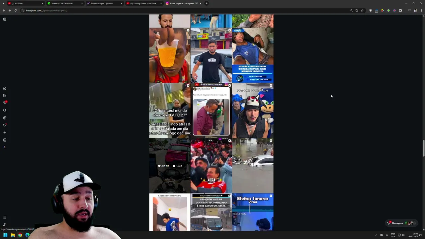425x239 pixels.
Task: Select the Todos os posts Instagram tab
Action: click(184, 3)
